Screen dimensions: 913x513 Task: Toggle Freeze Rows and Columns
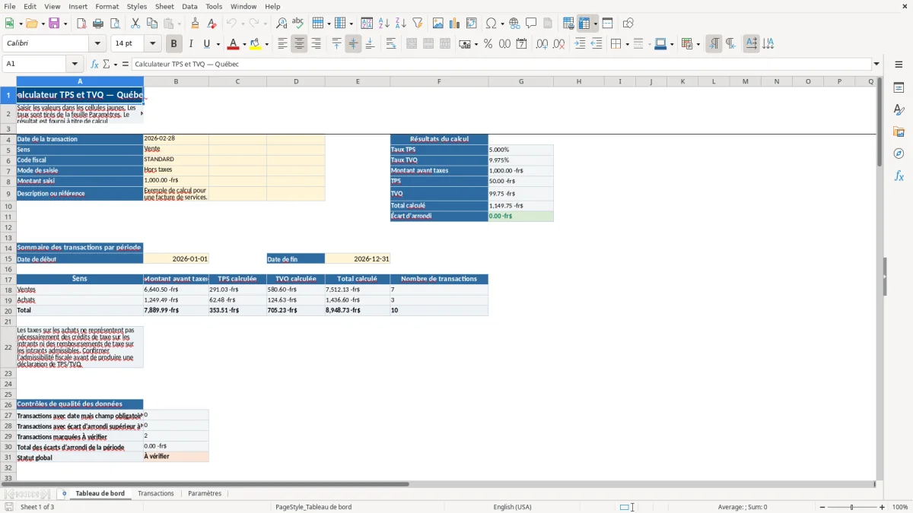point(585,24)
